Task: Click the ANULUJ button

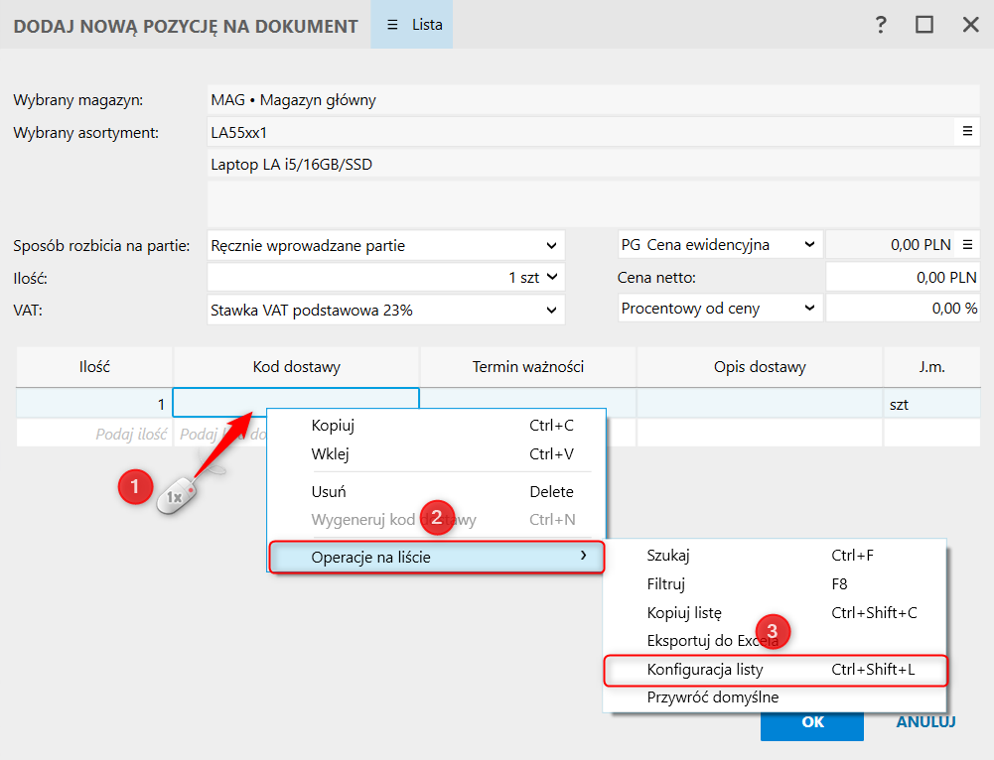Action: click(925, 722)
